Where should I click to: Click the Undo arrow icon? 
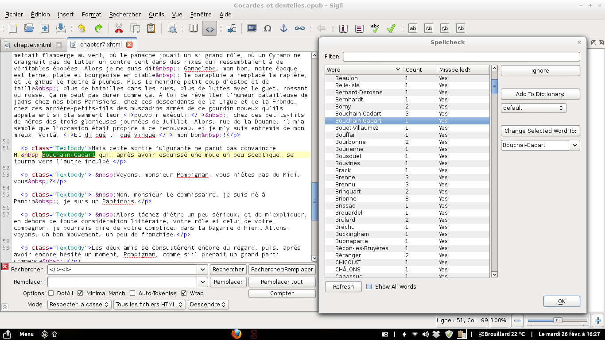click(81, 28)
